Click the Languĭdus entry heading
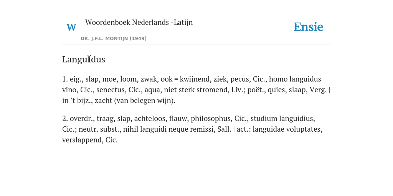 [83, 59]
